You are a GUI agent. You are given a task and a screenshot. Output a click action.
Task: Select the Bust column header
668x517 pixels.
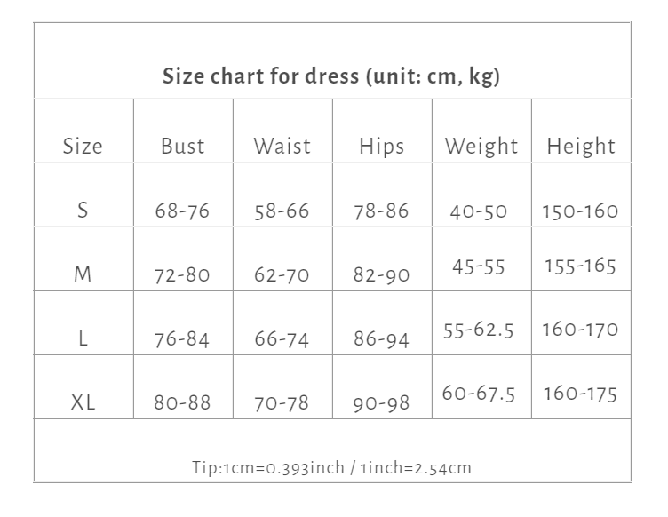[183, 146]
